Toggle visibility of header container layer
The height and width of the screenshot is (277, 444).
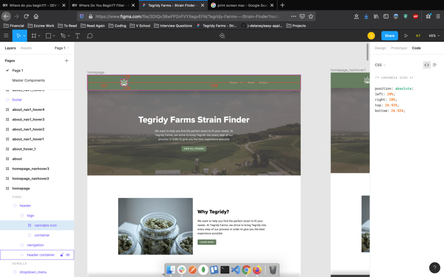pos(68,255)
